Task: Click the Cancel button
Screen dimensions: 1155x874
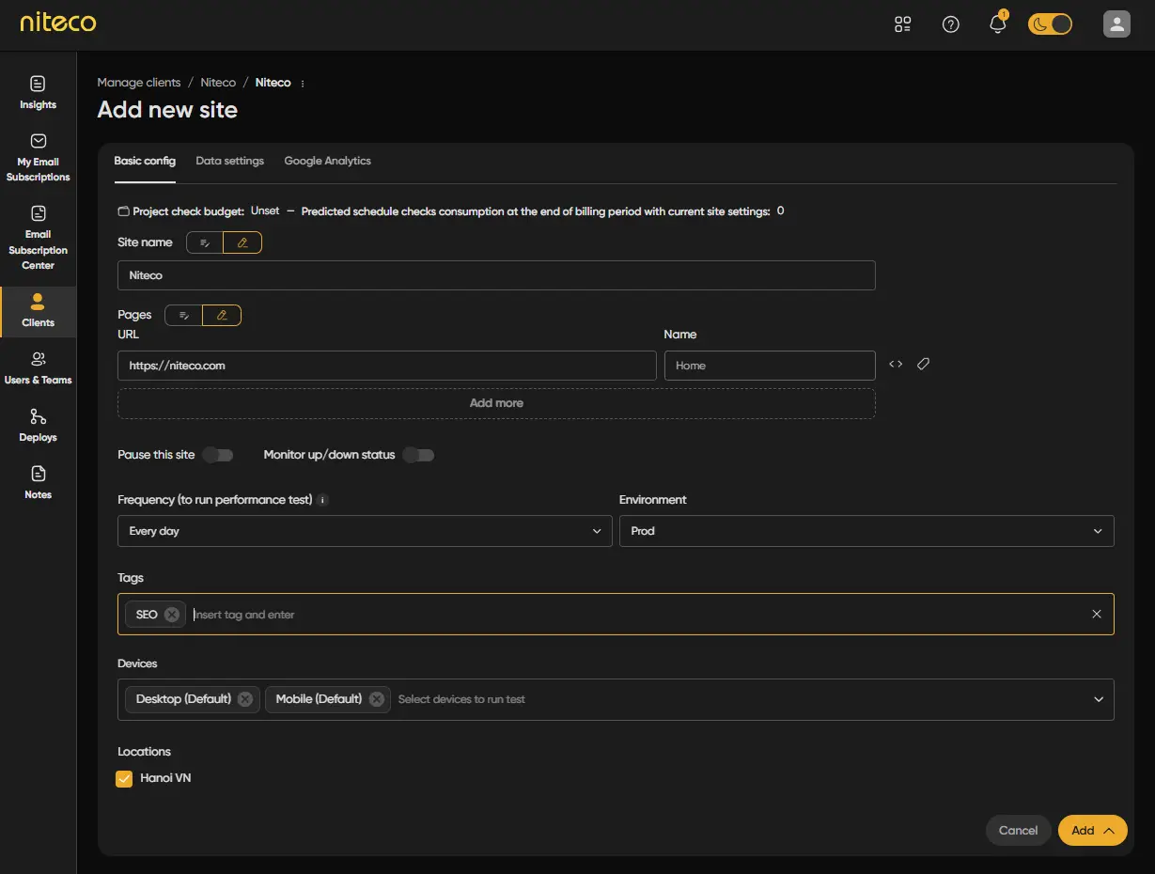Action: coord(1018,830)
